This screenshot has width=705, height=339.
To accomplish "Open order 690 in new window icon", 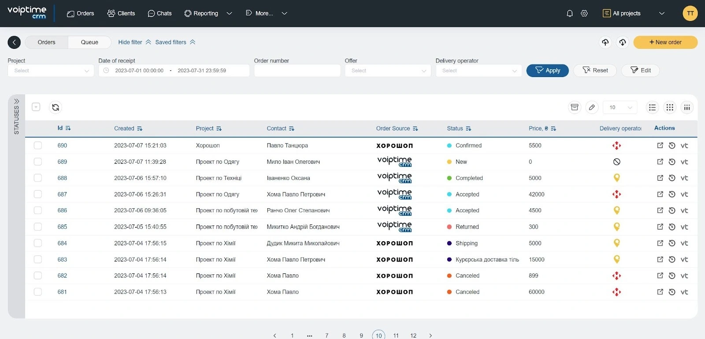I will (660, 146).
